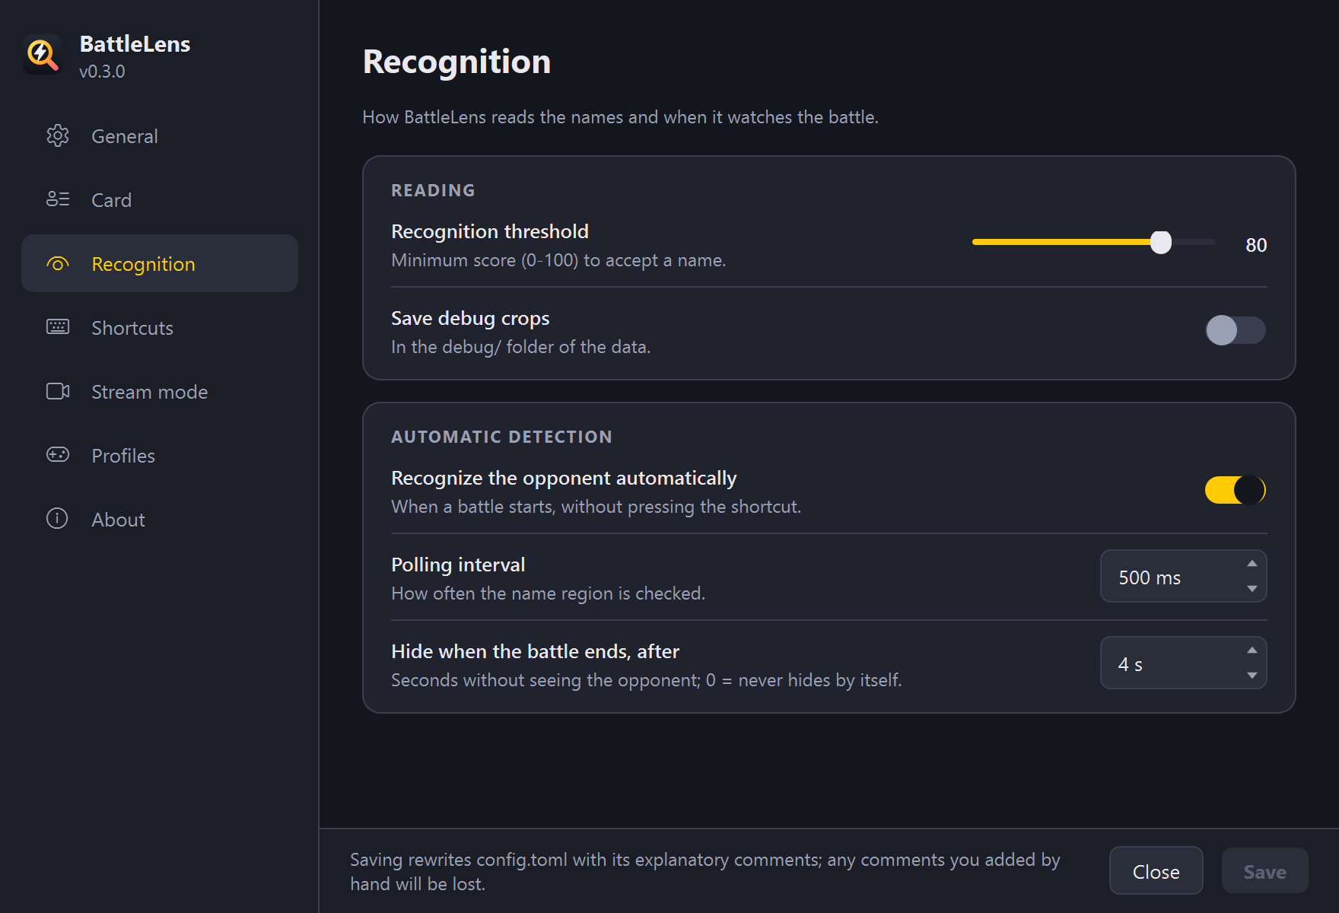
Task: Decrease the Hide after seconds value
Action: 1252,676
